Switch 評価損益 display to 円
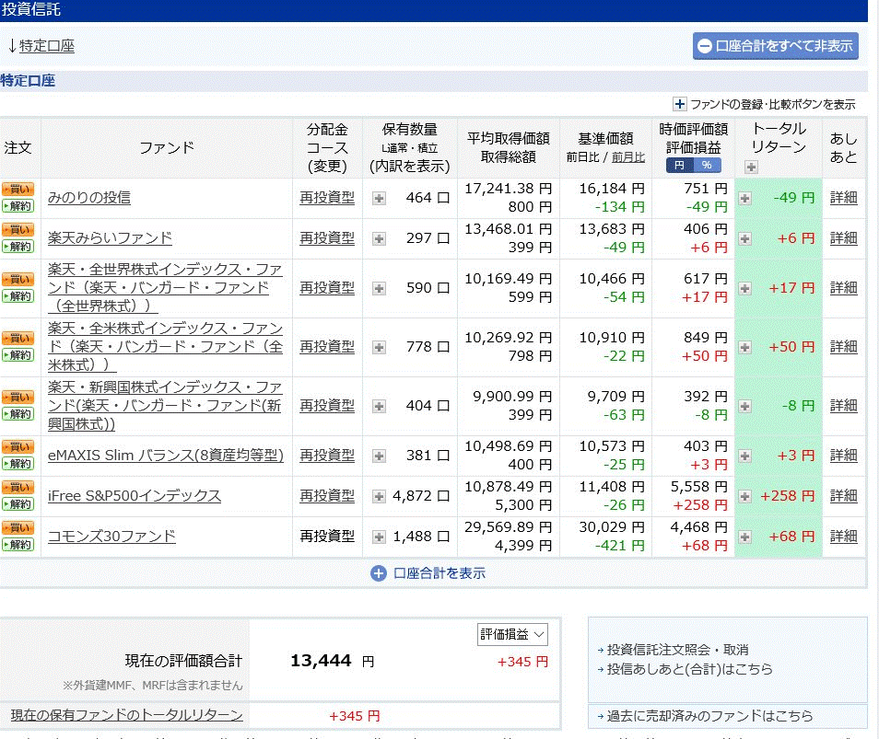The height and width of the screenshot is (739, 879). 679,165
